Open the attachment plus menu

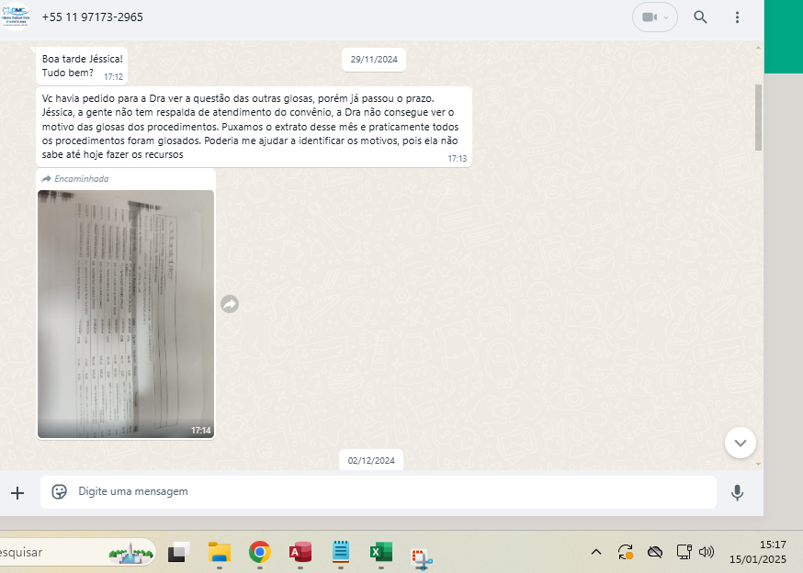coord(17,492)
